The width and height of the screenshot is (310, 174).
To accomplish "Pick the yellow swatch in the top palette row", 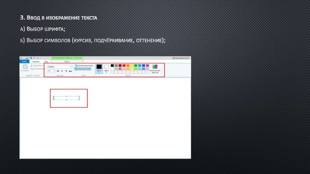I will (132, 65).
